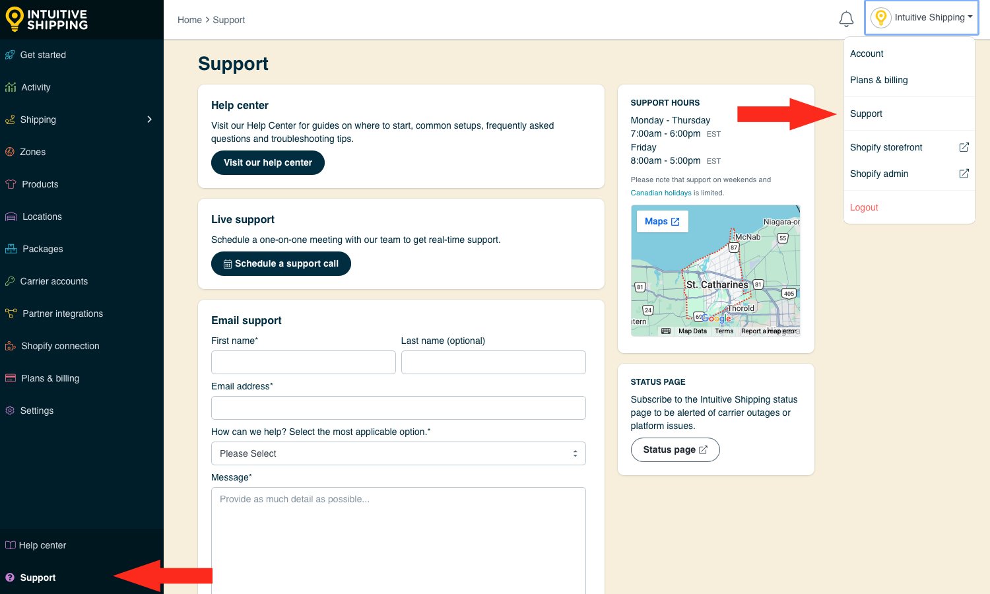The image size is (990, 594).
Task: Follow the Canadian holidays link
Action: tap(661, 193)
